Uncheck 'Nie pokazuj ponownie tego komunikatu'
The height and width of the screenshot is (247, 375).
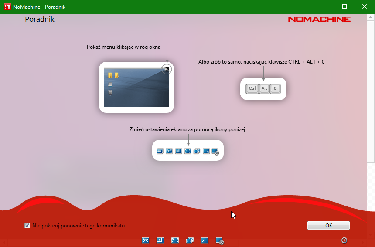point(27,226)
